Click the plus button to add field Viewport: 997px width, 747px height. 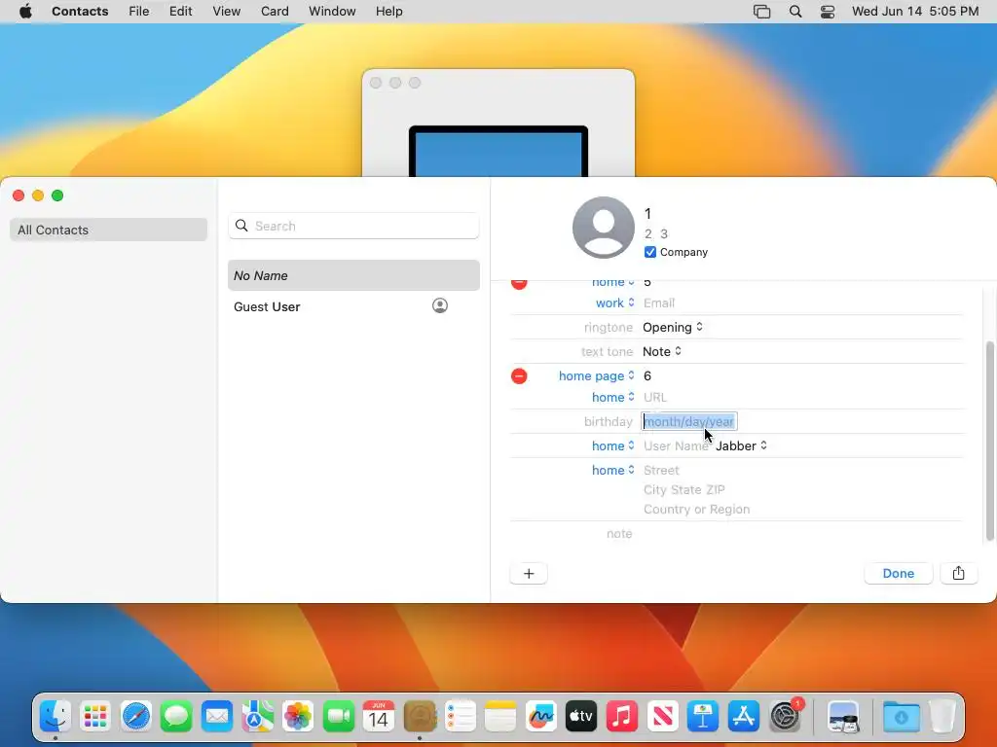pyautogui.click(x=529, y=574)
